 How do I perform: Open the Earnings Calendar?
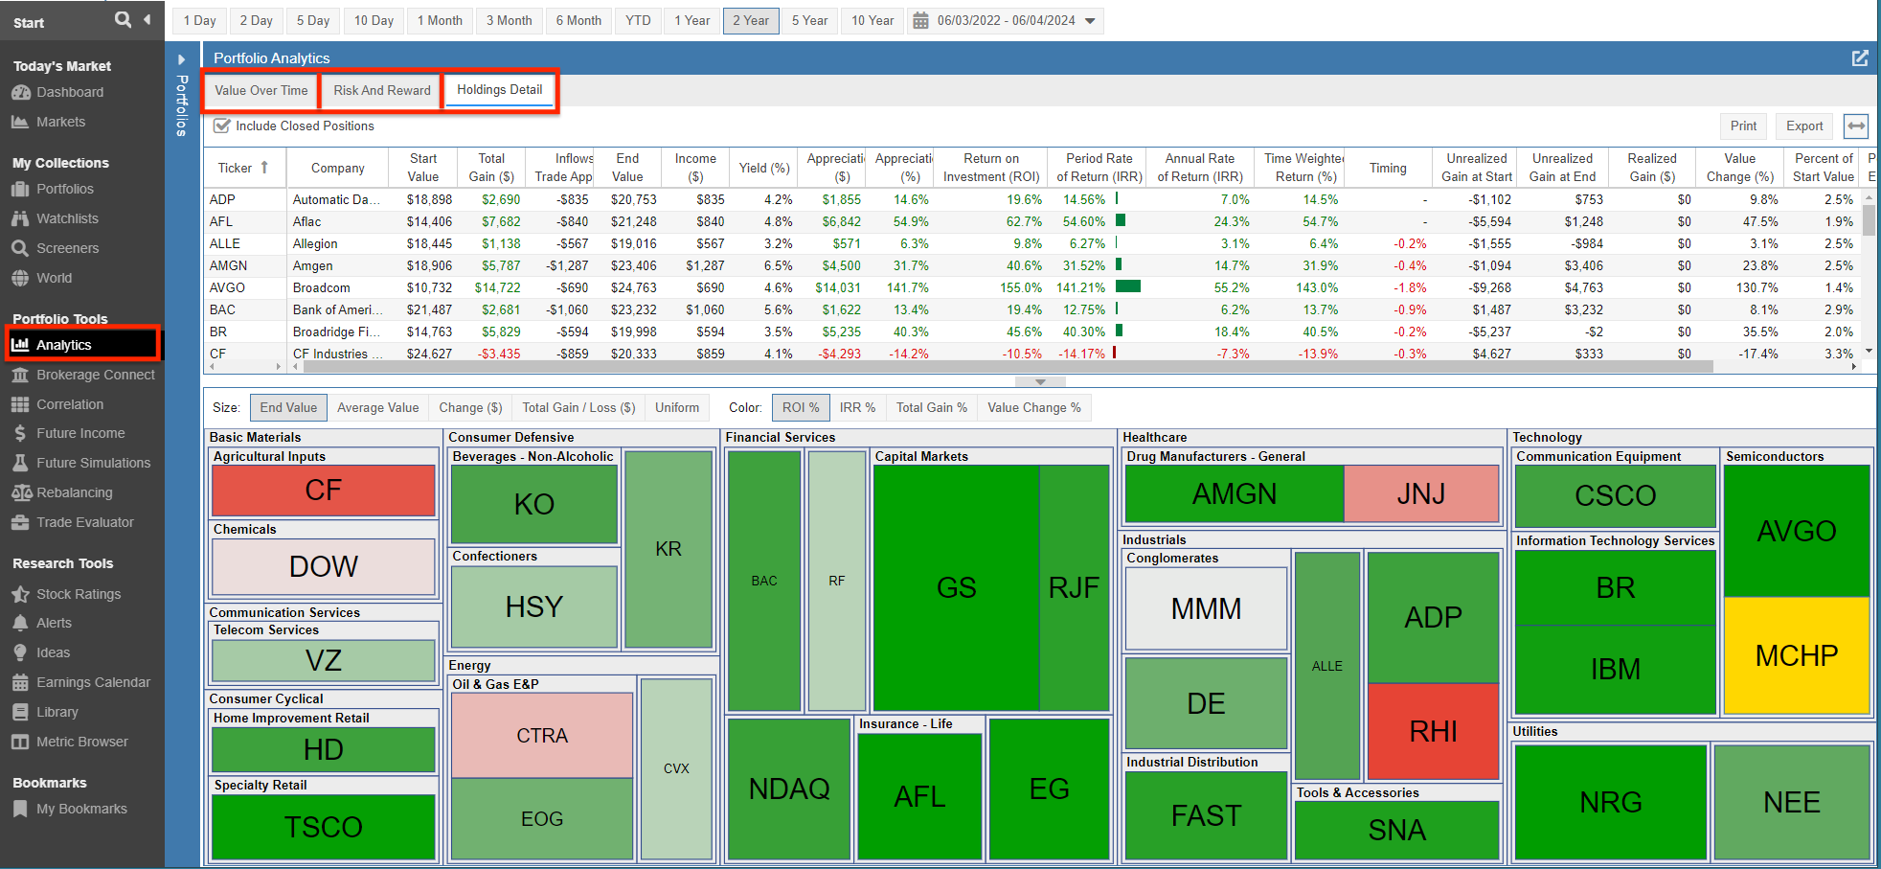93,682
